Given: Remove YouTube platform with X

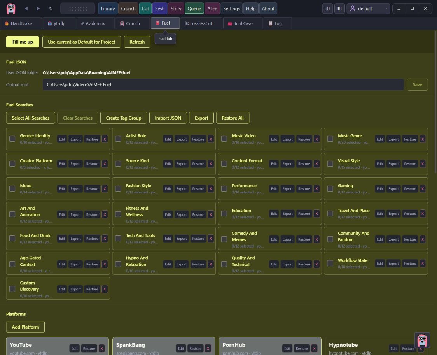Looking at the screenshot, I should (102, 348).
